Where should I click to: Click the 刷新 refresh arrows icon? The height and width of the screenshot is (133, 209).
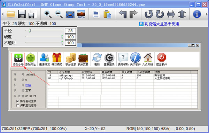(97, 60)
